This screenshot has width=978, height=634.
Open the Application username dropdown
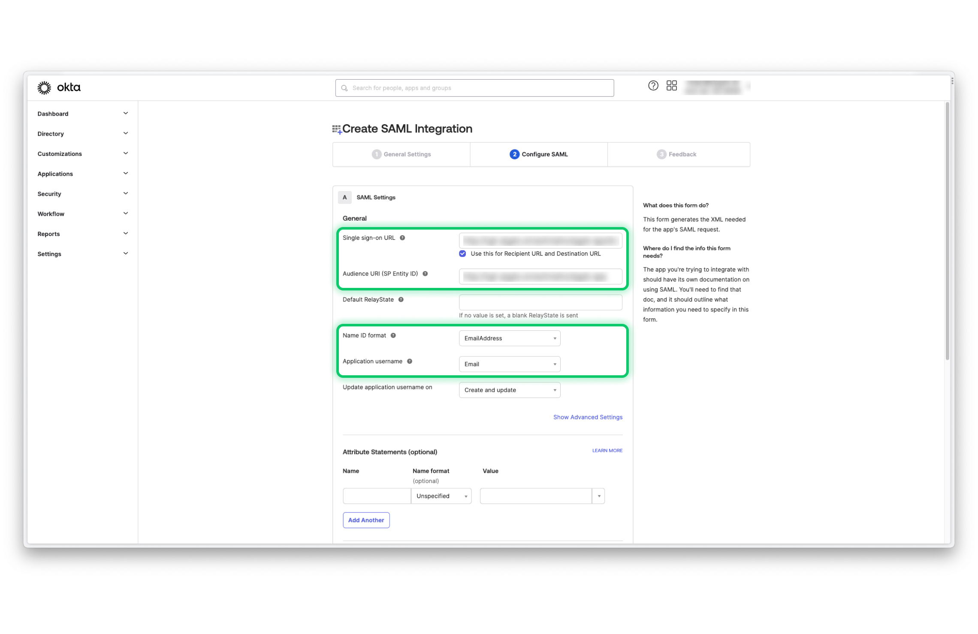[x=509, y=364]
